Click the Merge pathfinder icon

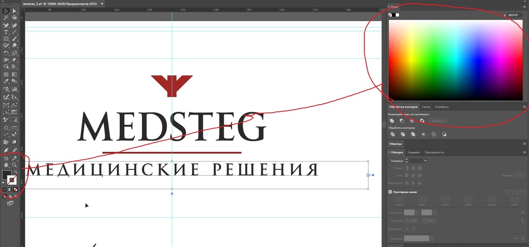coord(413,134)
